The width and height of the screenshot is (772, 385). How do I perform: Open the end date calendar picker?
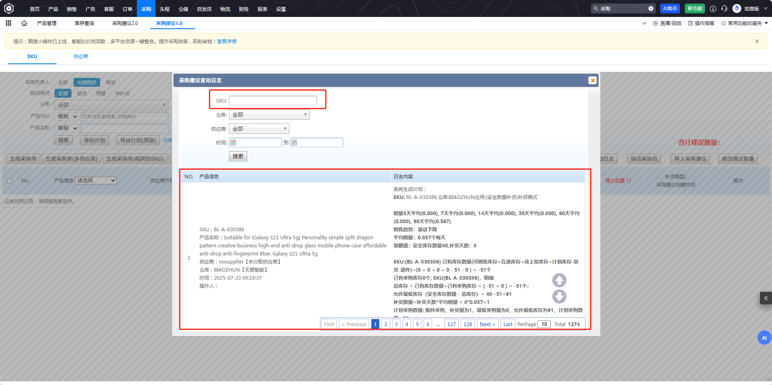(294, 142)
